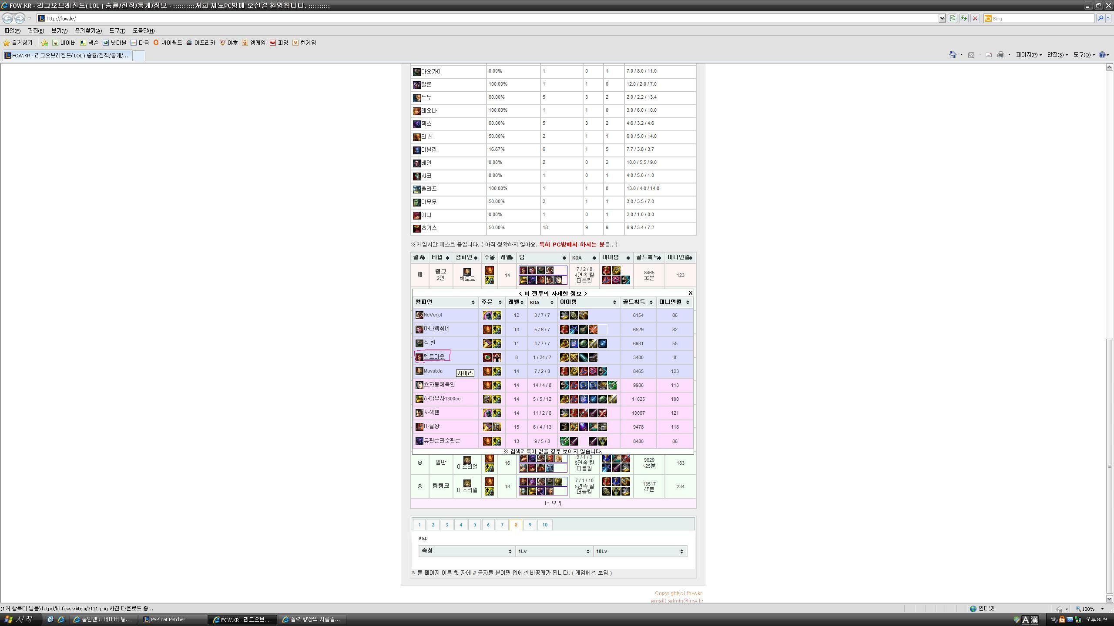Image resolution: width=1114 pixels, height=626 pixels.
Task: Select the FOW.KR browser tab
Action: click(67, 56)
